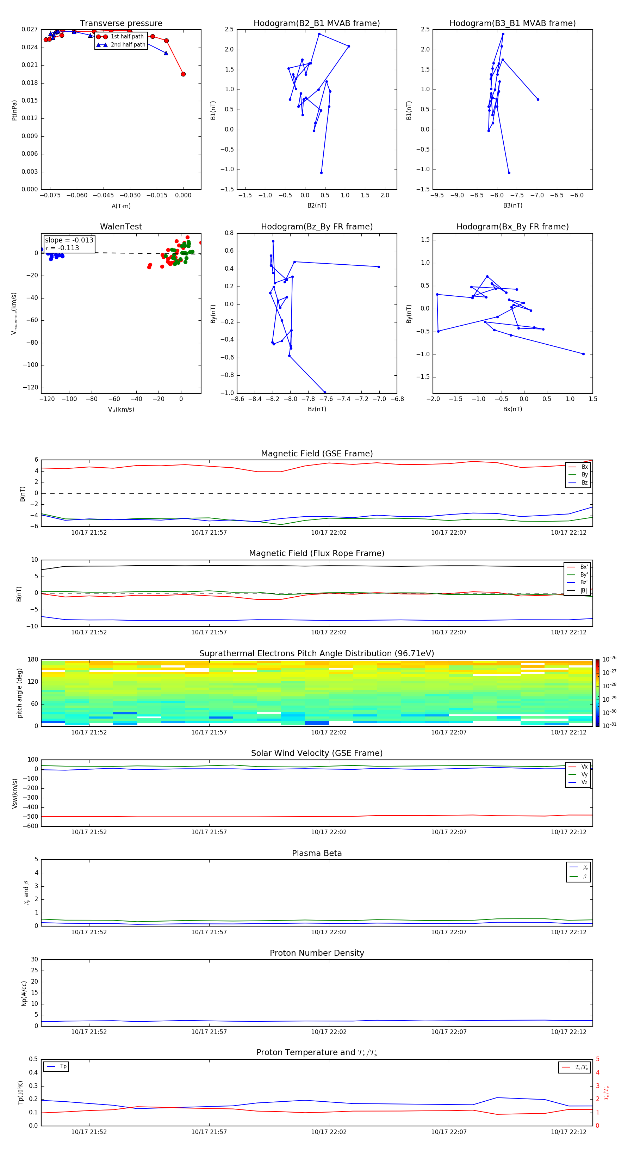634x1163 pixels.
Task: Click "10/17 21:52" tick under Magnetic Field GSE plot
Action: (89, 532)
